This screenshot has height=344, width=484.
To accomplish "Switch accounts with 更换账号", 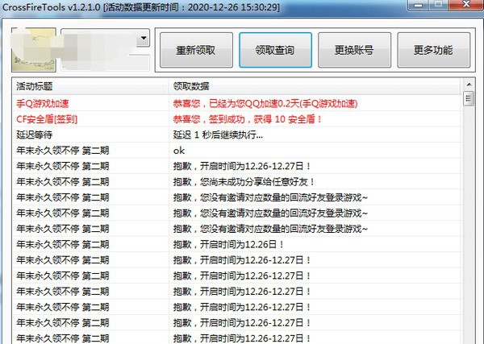I will tap(354, 50).
